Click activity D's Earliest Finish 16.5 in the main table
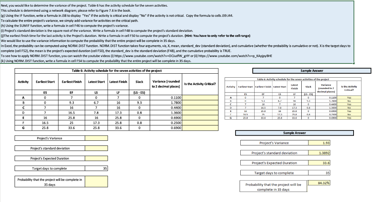The height and width of the screenshot is (202, 374). 72,113
